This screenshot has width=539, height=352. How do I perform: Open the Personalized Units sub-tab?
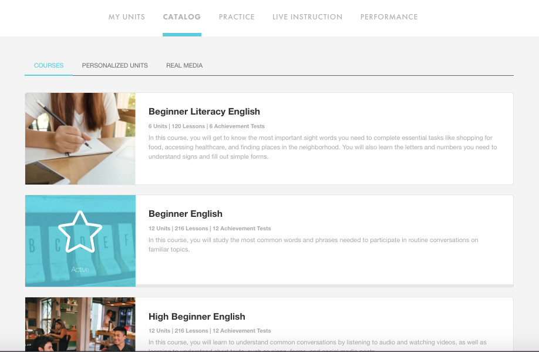pos(115,65)
